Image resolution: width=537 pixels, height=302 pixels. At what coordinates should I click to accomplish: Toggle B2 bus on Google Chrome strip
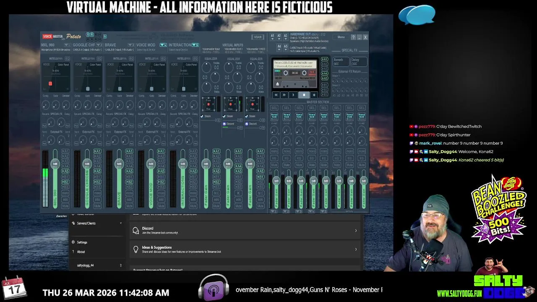pyautogui.click(x=97, y=182)
